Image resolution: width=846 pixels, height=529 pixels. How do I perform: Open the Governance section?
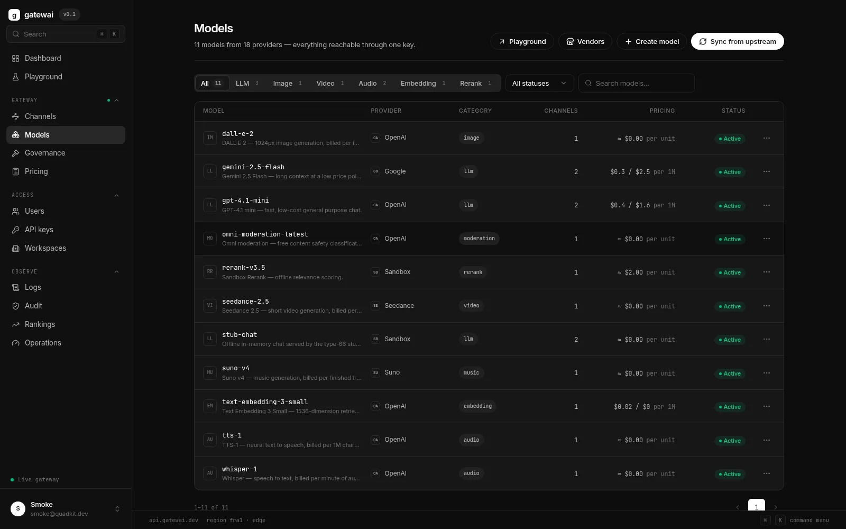[x=66, y=153]
